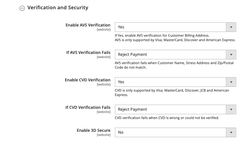Open the Enable CVD Verification select box

[x=175, y=82]
